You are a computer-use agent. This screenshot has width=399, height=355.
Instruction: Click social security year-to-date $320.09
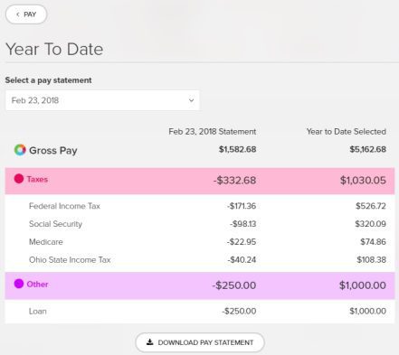pos(371,224)
